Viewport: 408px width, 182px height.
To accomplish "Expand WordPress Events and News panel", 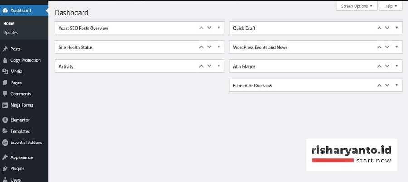I will (x=397, y=47).
